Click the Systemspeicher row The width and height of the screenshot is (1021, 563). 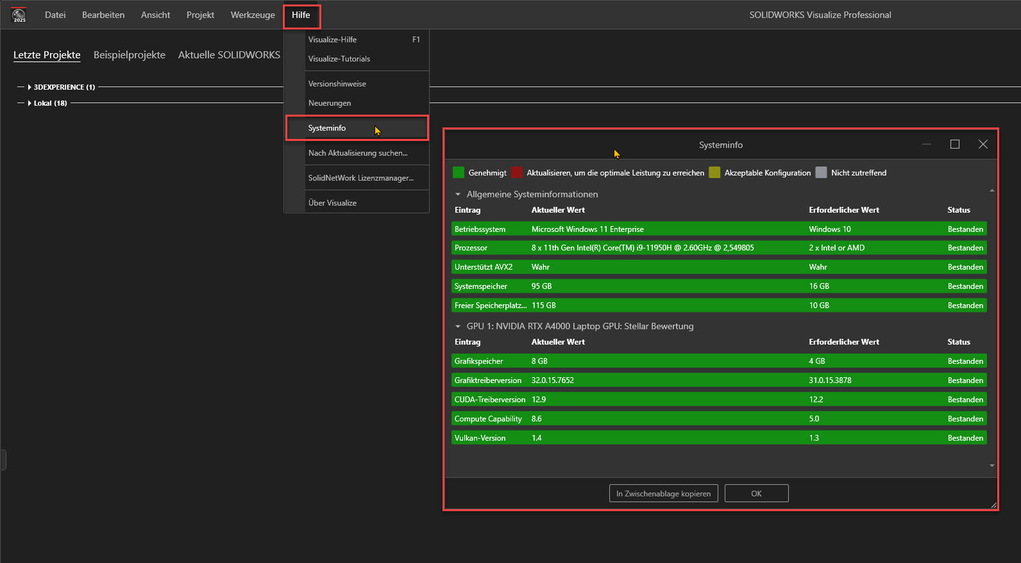719,286
